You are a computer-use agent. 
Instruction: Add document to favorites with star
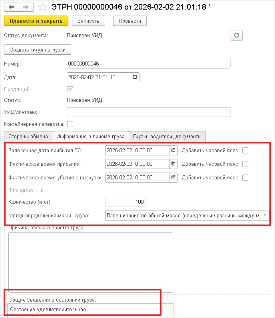(42, 7)
